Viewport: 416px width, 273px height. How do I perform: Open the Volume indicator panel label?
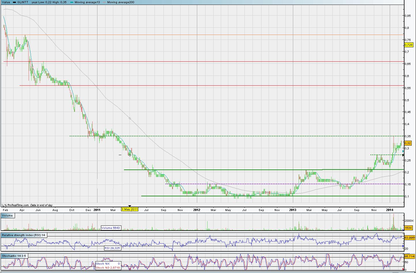click(7, 216)
